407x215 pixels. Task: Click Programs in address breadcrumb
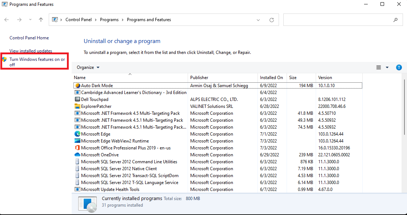109,20
